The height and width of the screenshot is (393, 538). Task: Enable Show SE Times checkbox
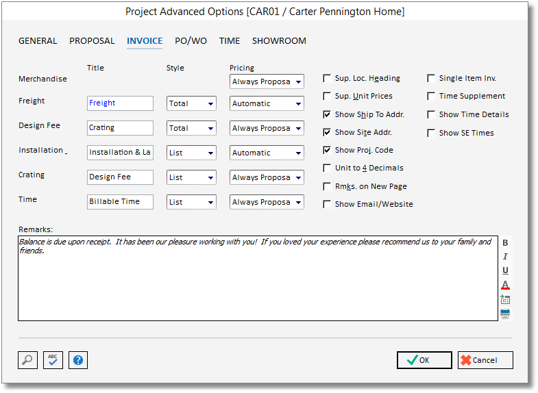[431, 133]
